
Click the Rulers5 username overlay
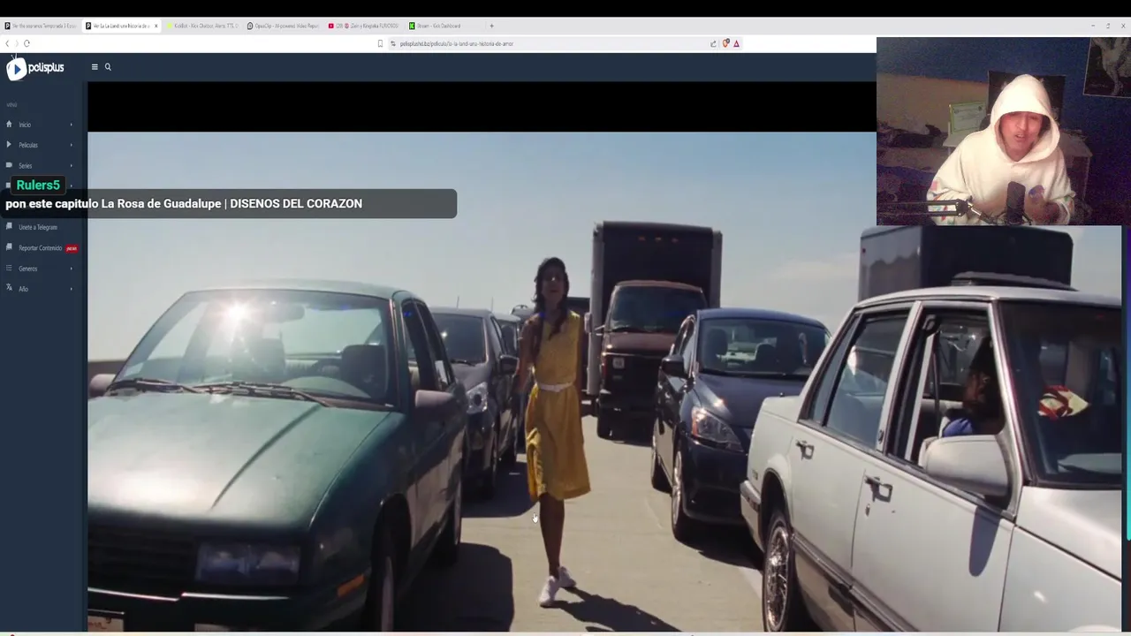[x=38, y=185]
